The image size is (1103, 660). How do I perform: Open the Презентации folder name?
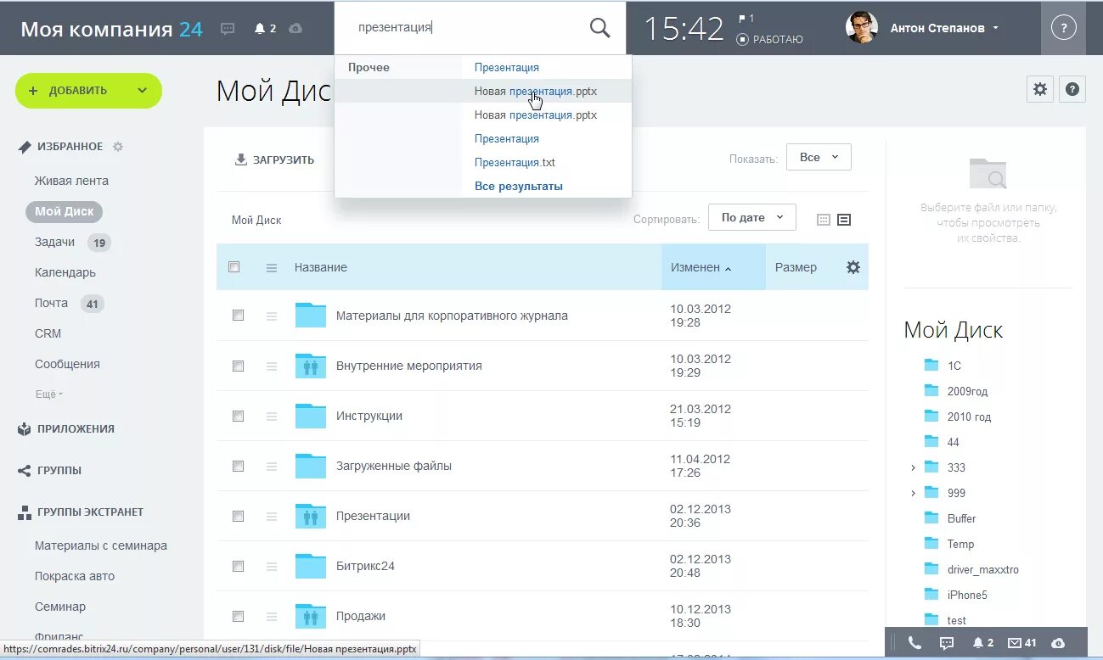click(373, 516)
